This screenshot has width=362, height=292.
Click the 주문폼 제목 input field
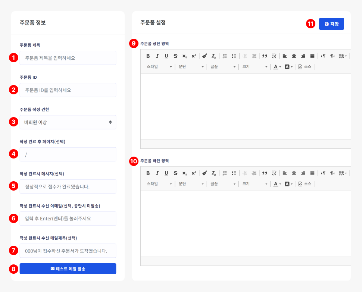click(x=68, y=58)
